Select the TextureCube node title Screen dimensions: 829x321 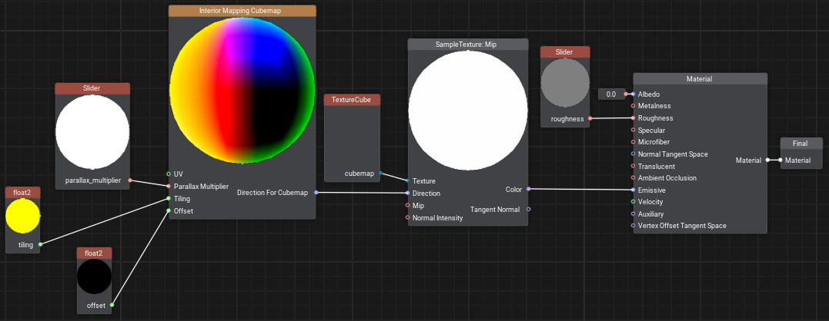coord(352,100)
